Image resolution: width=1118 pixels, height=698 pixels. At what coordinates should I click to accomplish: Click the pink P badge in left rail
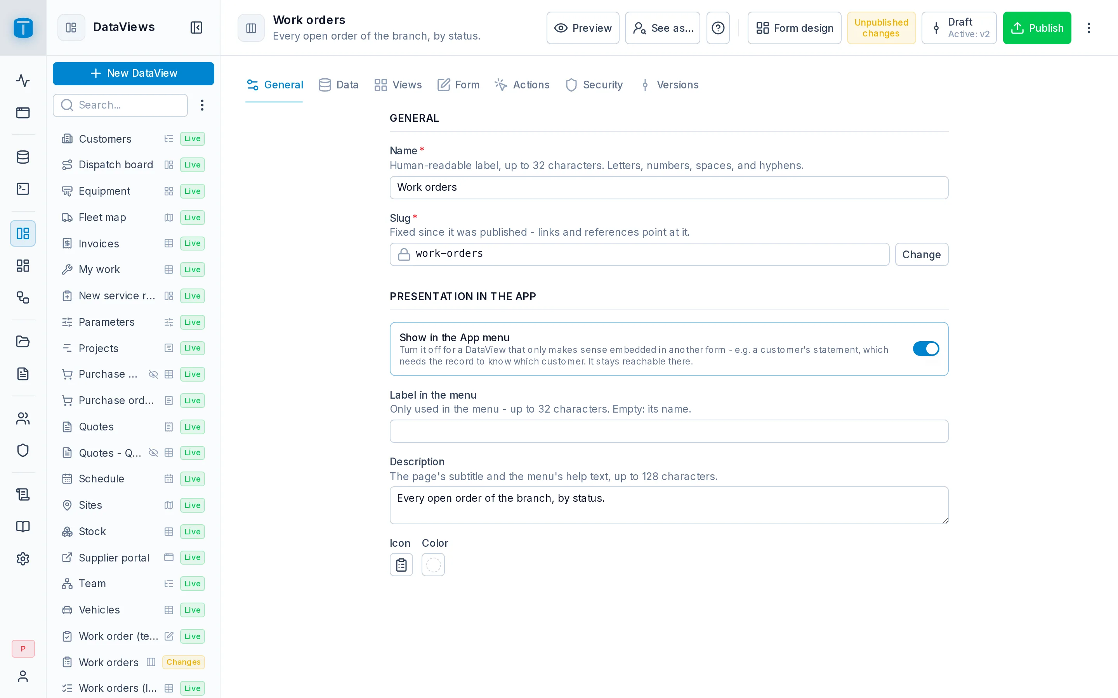(23, 649)
